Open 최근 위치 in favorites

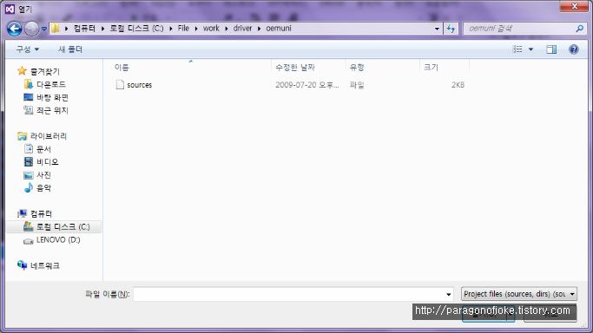click(52, 110)
